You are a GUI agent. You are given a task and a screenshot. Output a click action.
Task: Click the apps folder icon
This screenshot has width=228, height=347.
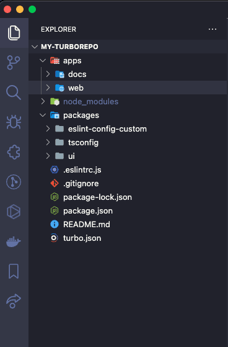(x=55, y=60)
